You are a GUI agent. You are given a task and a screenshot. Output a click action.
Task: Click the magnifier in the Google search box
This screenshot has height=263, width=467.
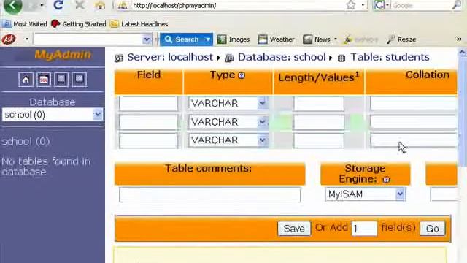[x=456, y=5]
